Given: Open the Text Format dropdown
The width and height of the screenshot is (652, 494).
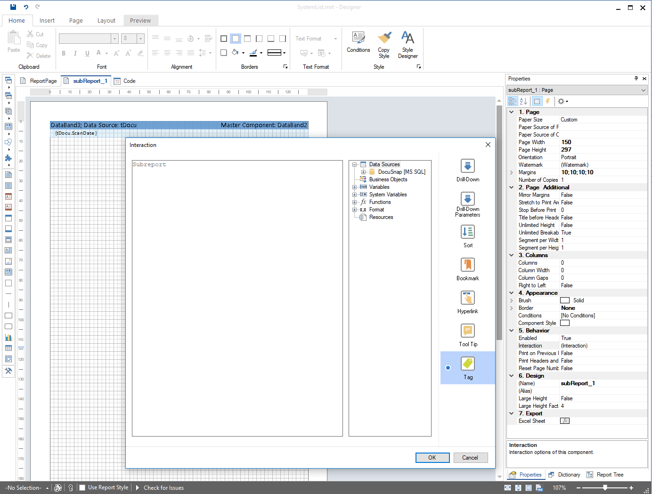Looking at the screenshot, I should pos(335,39).
